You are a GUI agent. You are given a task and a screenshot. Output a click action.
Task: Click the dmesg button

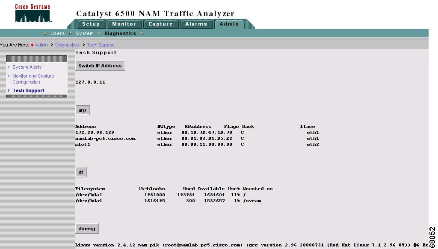[87, 229]
